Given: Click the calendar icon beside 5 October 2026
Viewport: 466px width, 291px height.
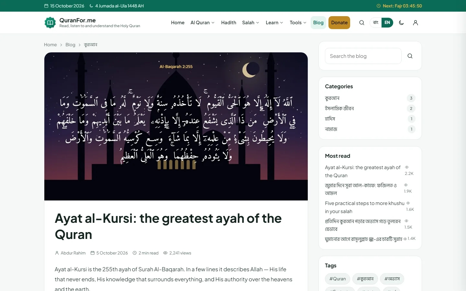Looking at the screenshot, I should click(93, 253).
